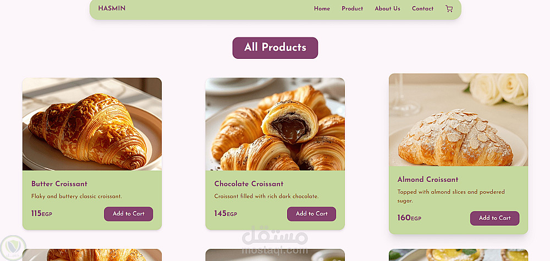Add Almond Croissant to cart

(x=494, y=218)
